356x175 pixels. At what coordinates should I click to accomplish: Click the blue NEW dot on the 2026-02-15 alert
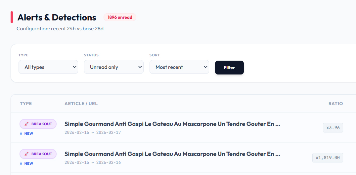point(21,163)
